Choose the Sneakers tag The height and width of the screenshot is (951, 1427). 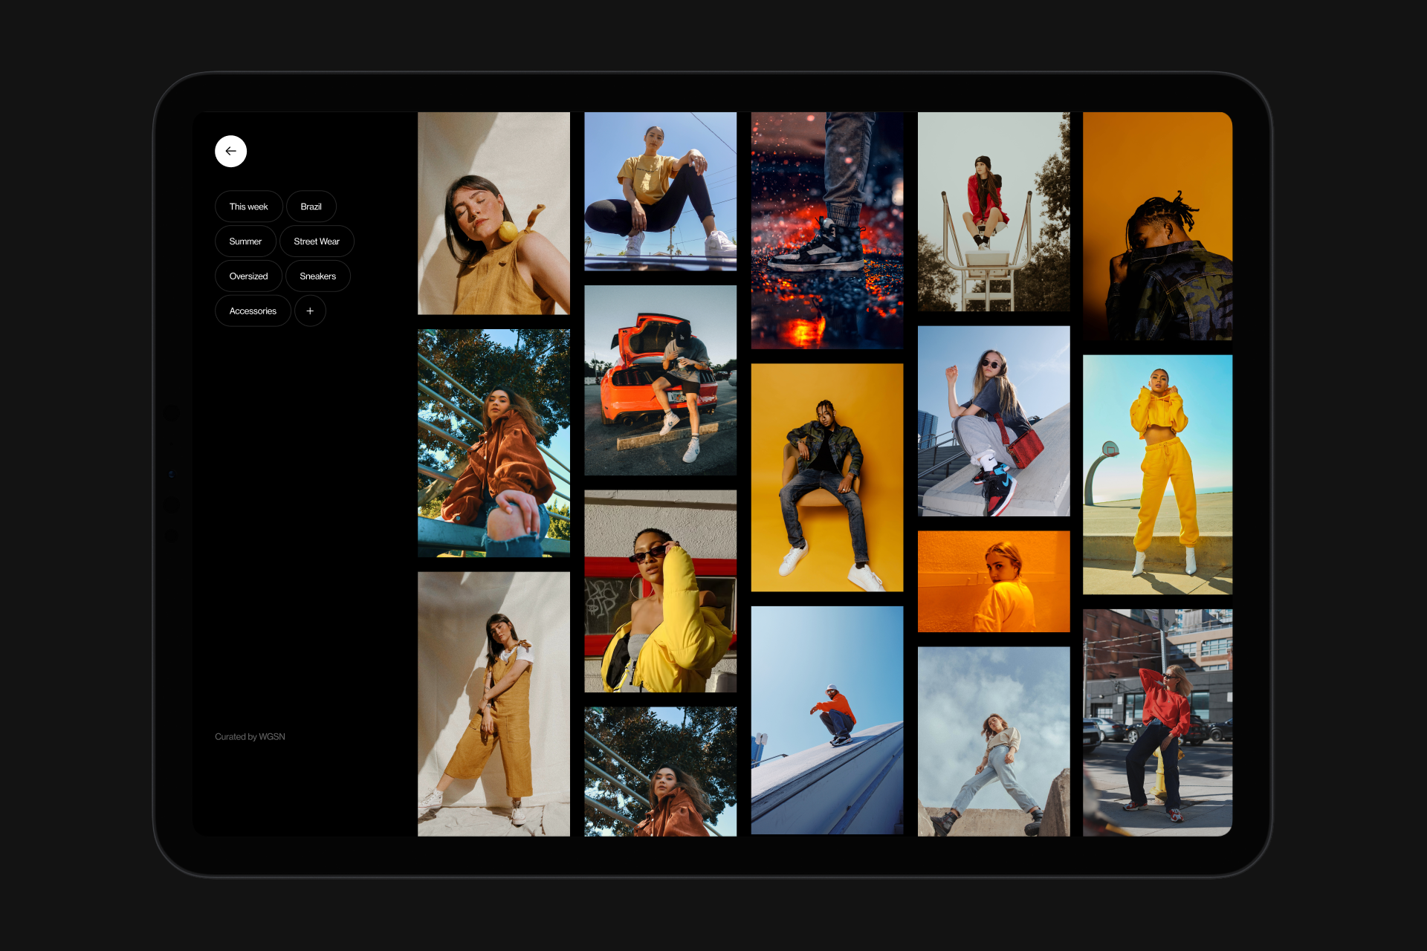317,276
